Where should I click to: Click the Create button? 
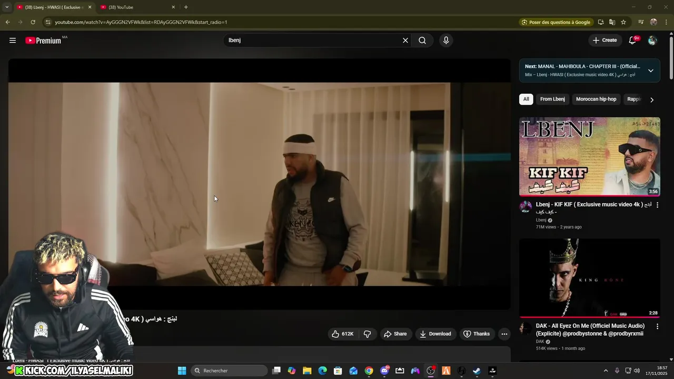coord(604,40)
